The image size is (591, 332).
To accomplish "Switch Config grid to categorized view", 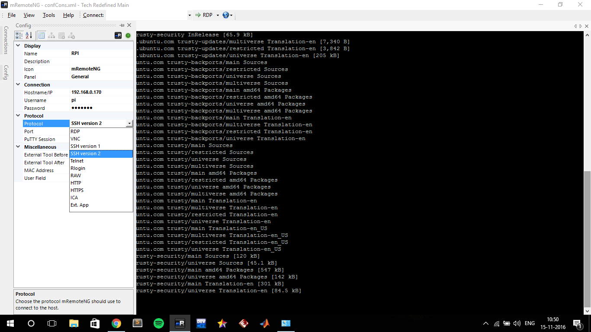I will (19, 35).
